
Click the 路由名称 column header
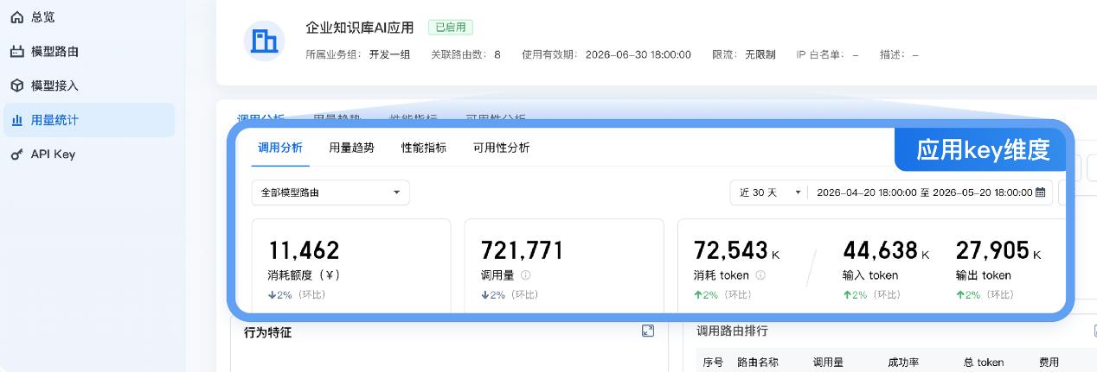(758, 363)
